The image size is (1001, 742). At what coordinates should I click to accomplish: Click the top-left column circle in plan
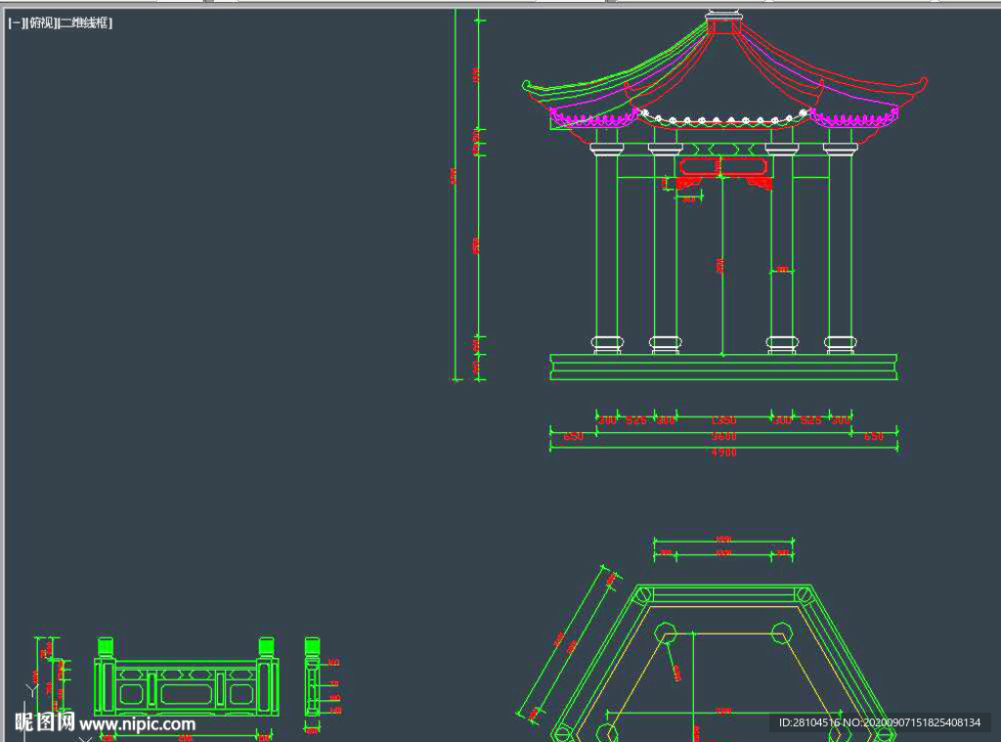(666, 630)
